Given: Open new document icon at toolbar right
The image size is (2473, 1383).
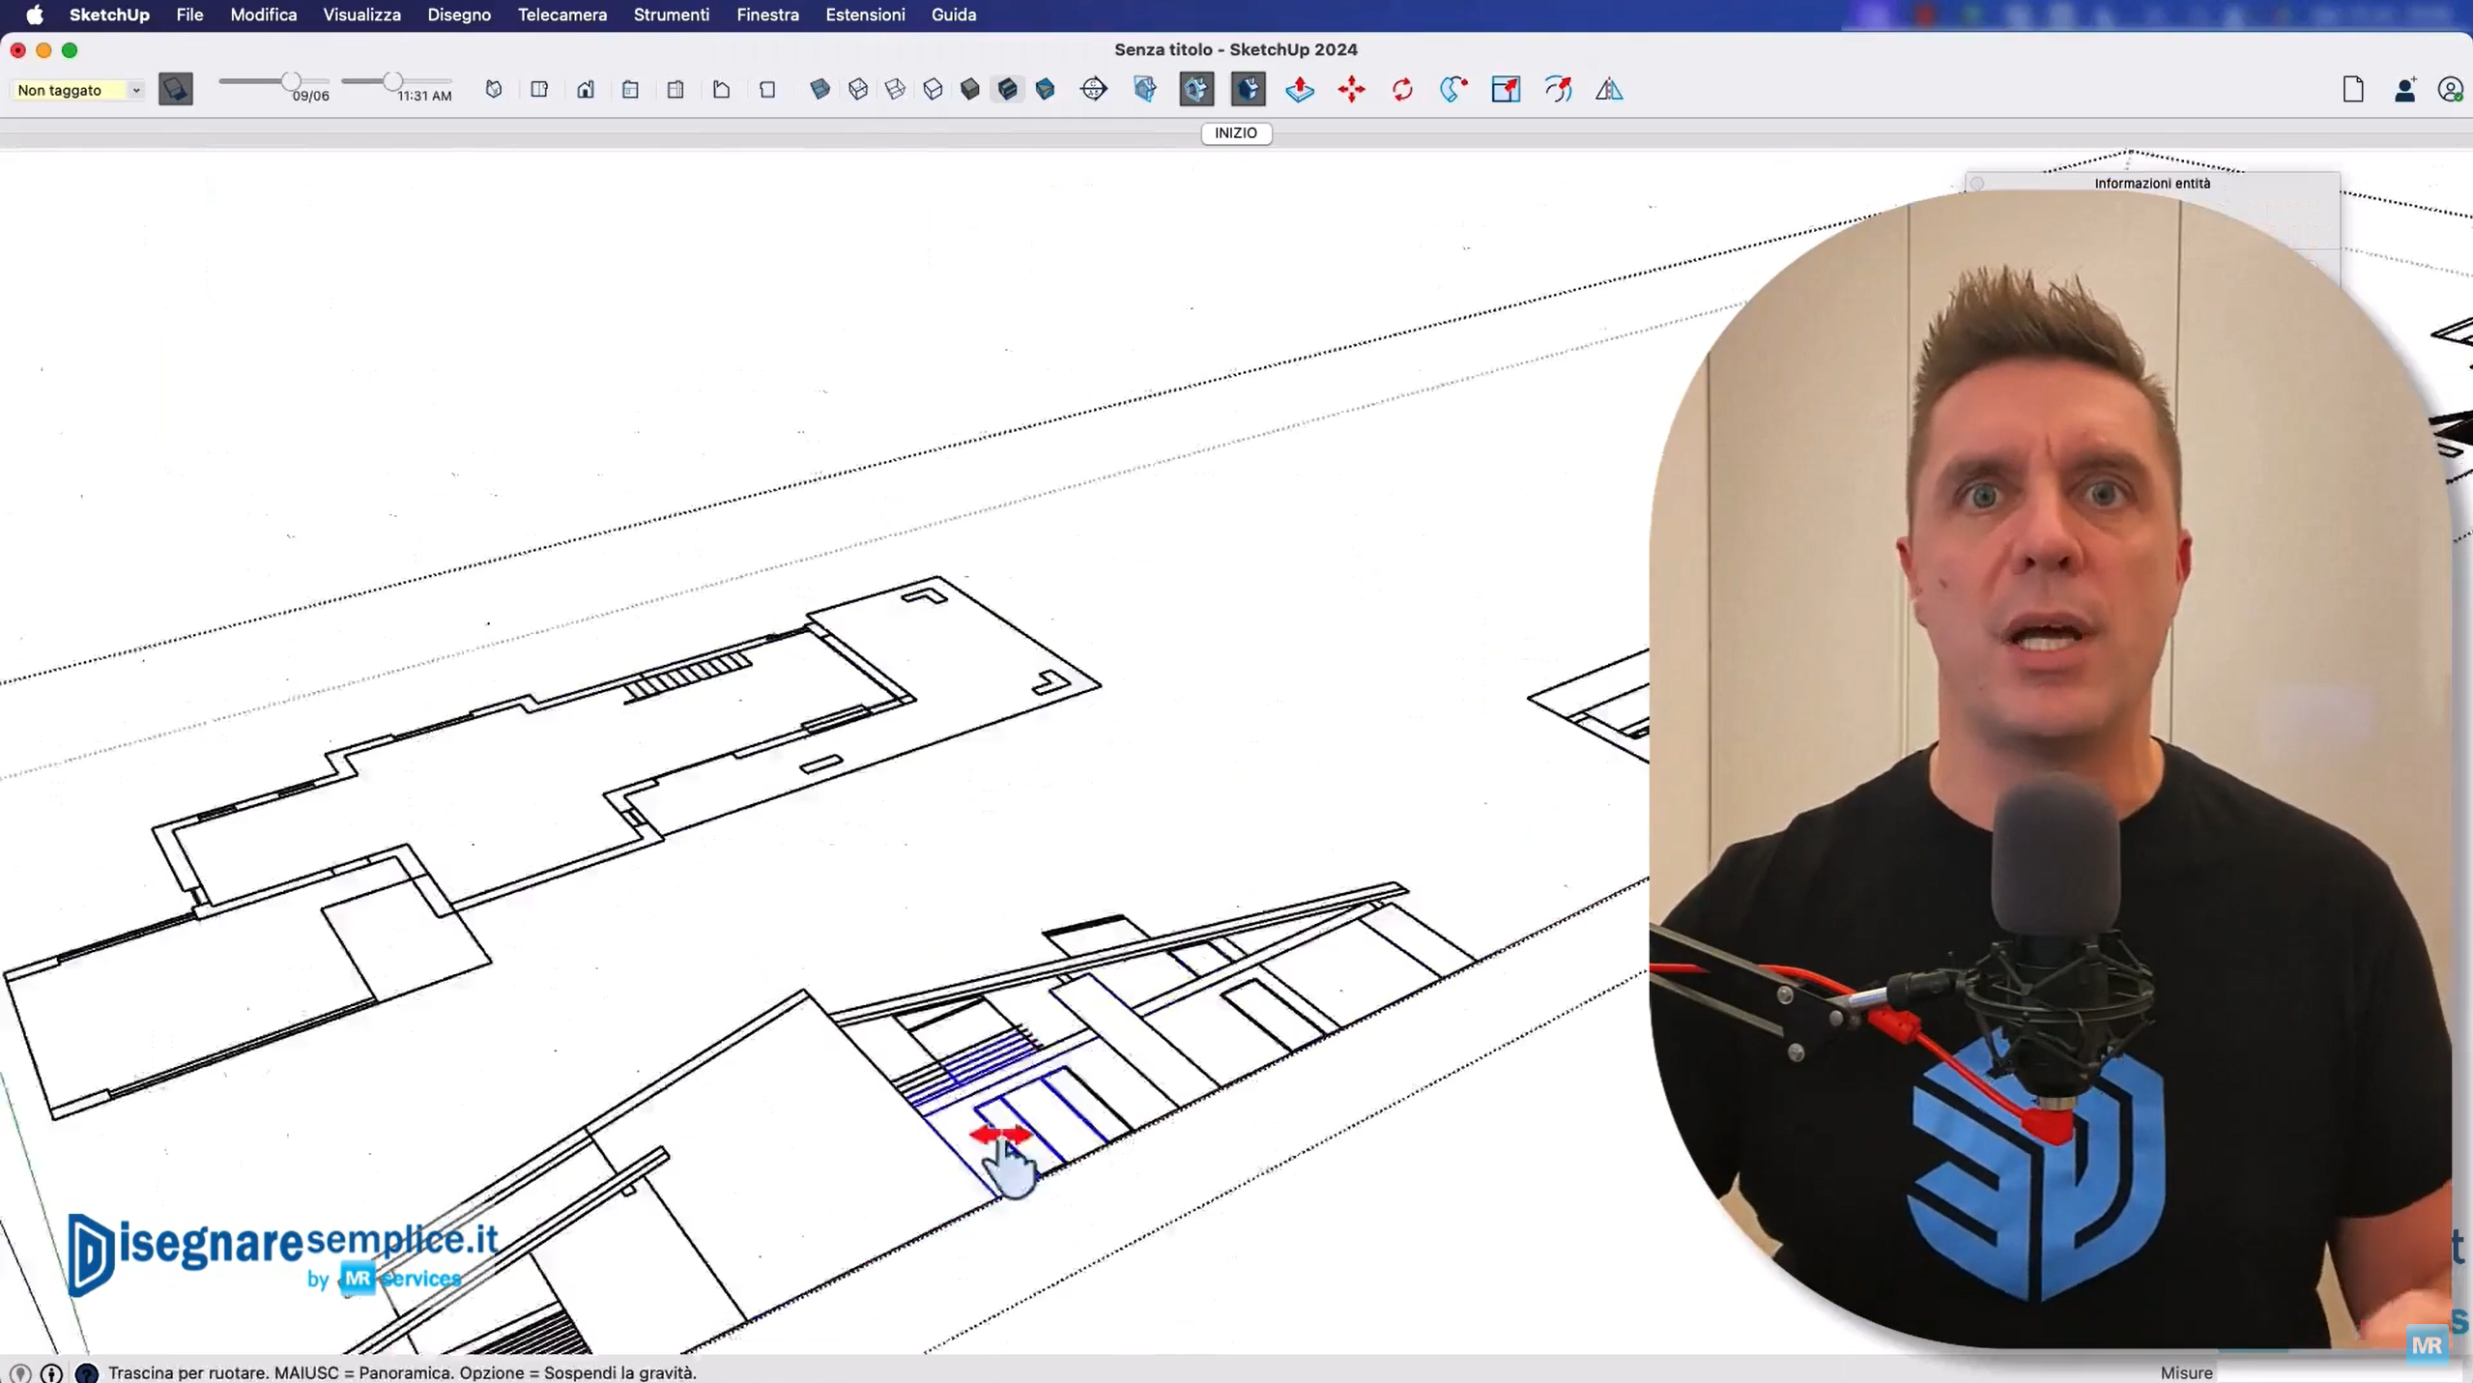Looking at the screenshot, I should pos(2353,89).
